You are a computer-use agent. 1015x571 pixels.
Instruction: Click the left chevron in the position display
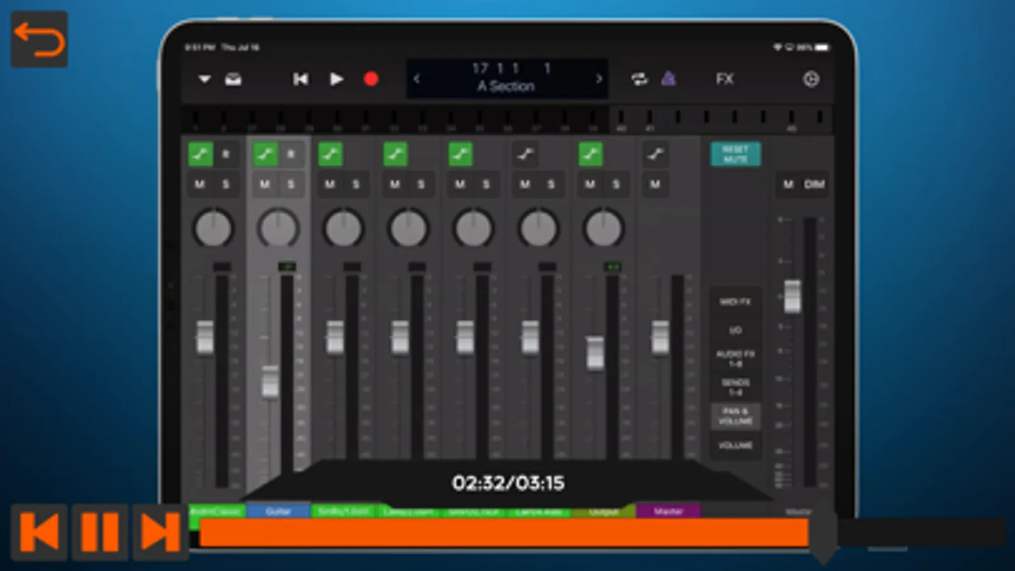pos(417,79)
